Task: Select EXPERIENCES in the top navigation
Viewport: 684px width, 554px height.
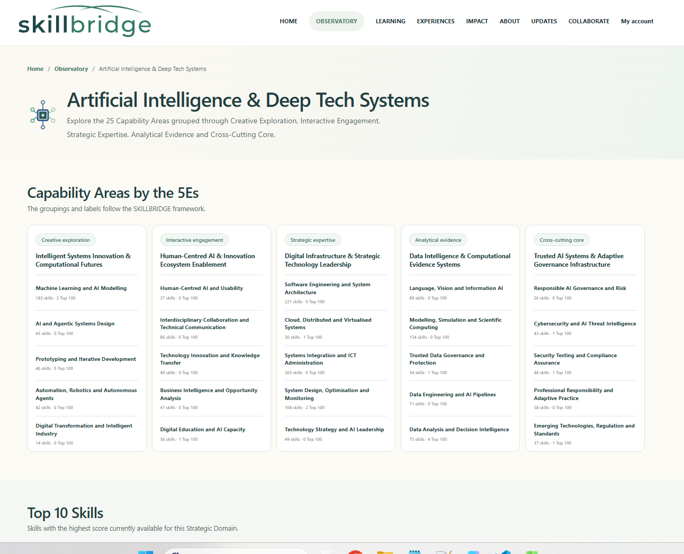Action: [x=436, y=21]
